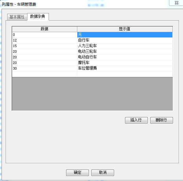
Task: Close the 列属性 window
Action: pyautogui.click(x=176, y=3)
